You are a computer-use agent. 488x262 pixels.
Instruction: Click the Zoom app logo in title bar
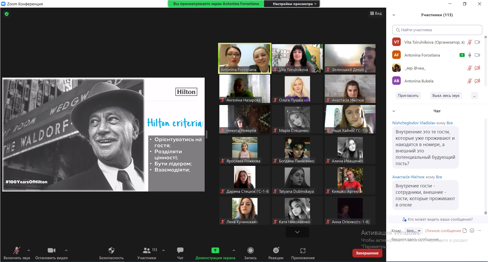pyautogui.click(x=3, y=4)
